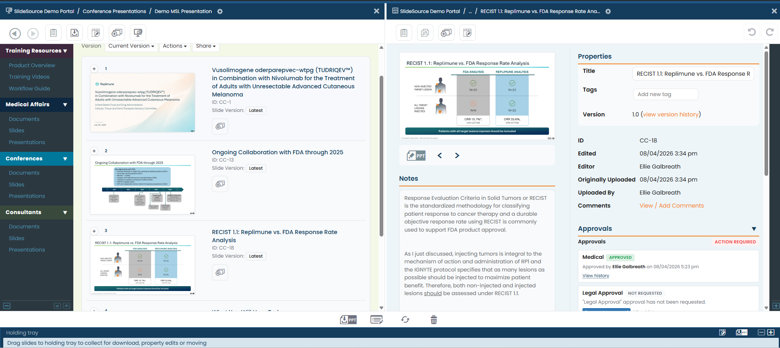Open Product Overview in sidebar
Image resolution: width=780 pixels, height=348 pixels.
coord(32,66)
